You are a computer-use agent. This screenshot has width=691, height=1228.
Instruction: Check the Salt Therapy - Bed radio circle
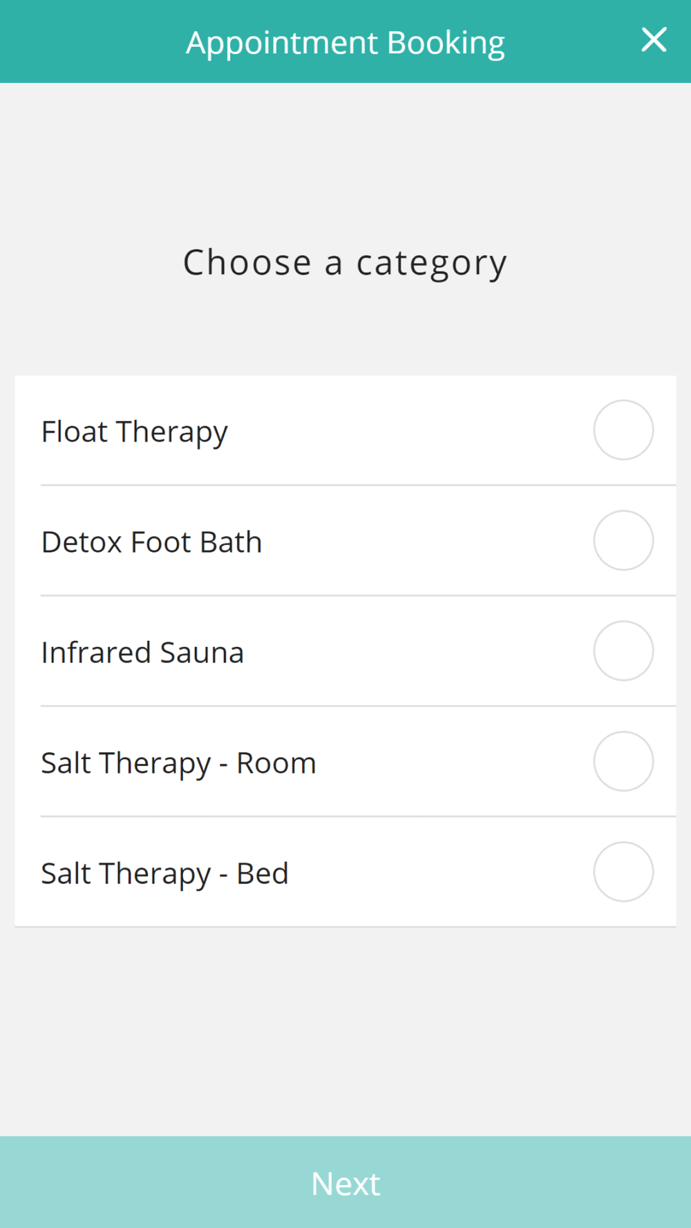tap(623, 872)
